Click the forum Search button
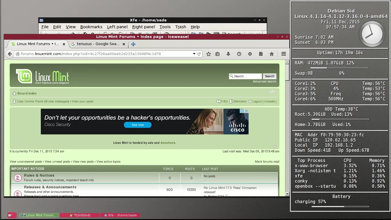The image size is (391, 220). (x=269, y=76)
